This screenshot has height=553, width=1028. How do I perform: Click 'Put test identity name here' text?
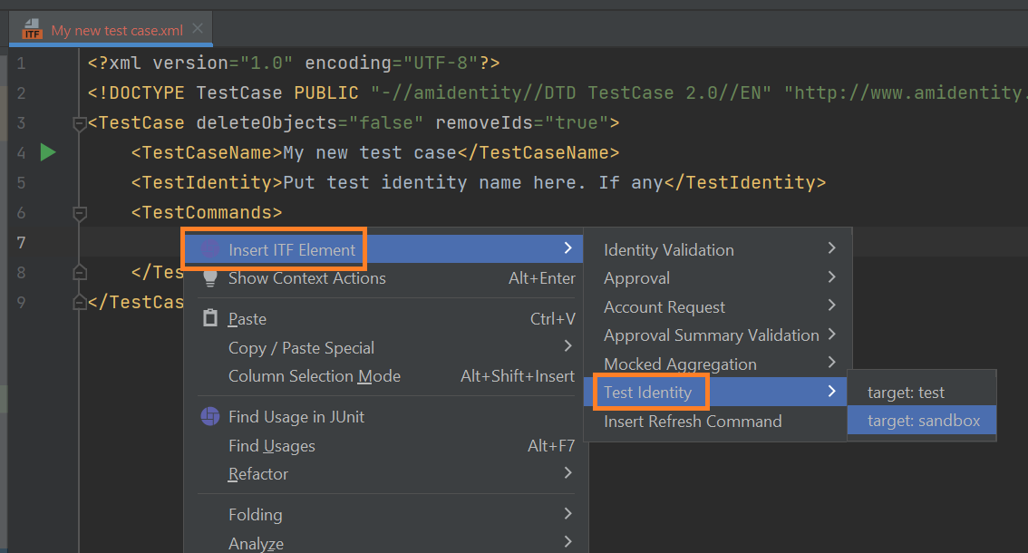tap(430, 182)
